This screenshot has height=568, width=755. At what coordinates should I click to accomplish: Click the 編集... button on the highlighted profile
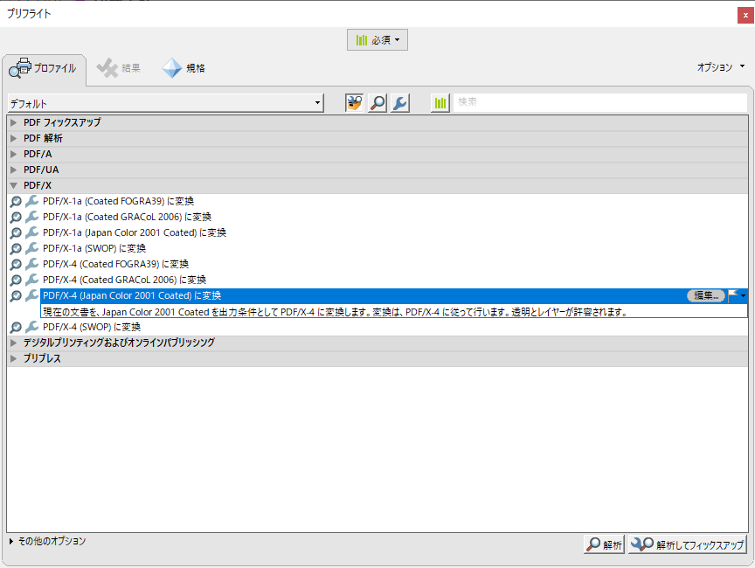pyautogui.click(x=705, y=296)
